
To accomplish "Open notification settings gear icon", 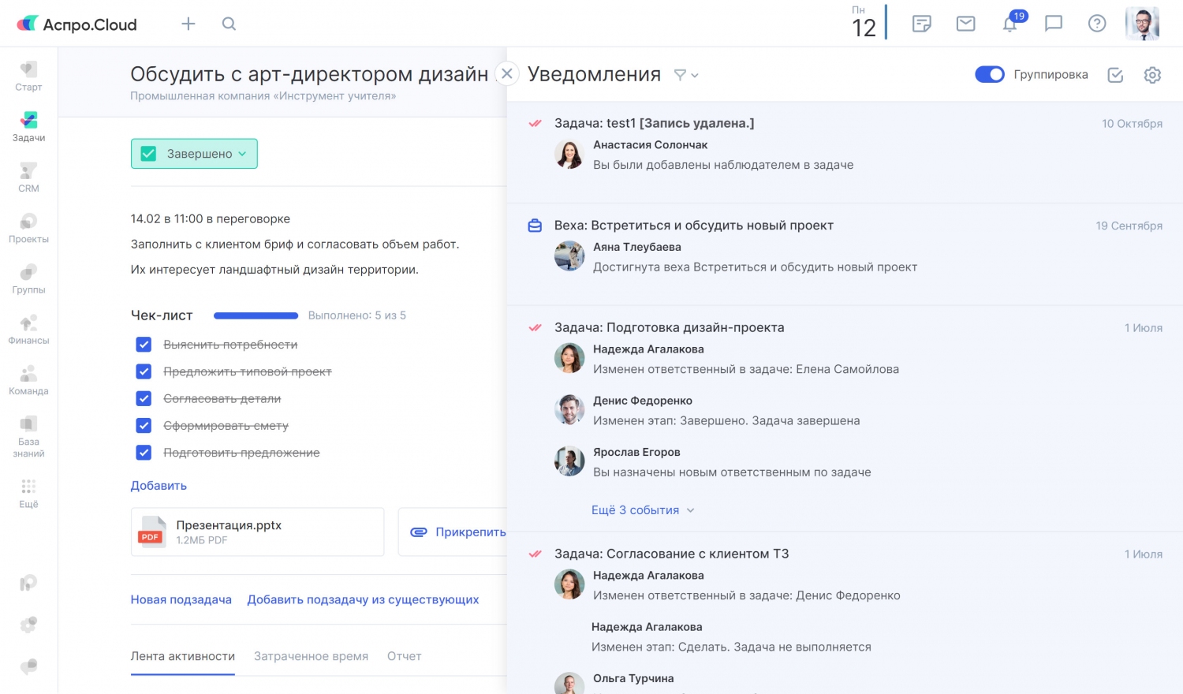I will point(1152,75).
